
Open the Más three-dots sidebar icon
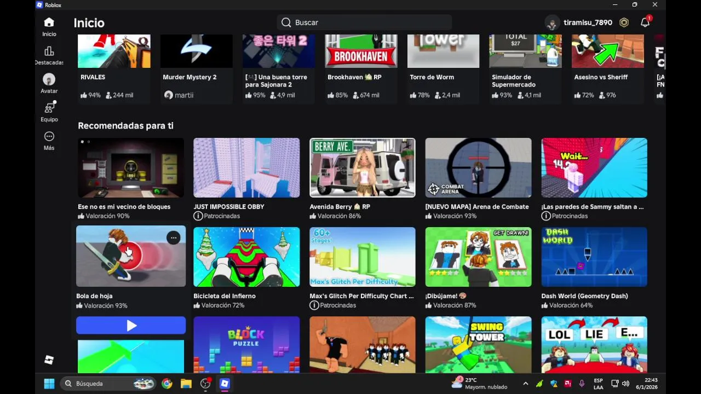(49, 136)
